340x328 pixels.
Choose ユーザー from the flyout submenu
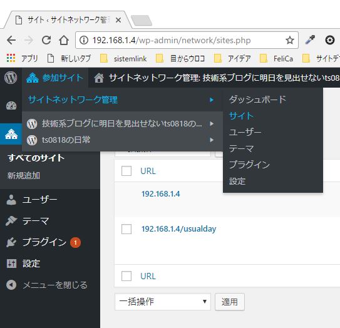[x=245, y=132]
